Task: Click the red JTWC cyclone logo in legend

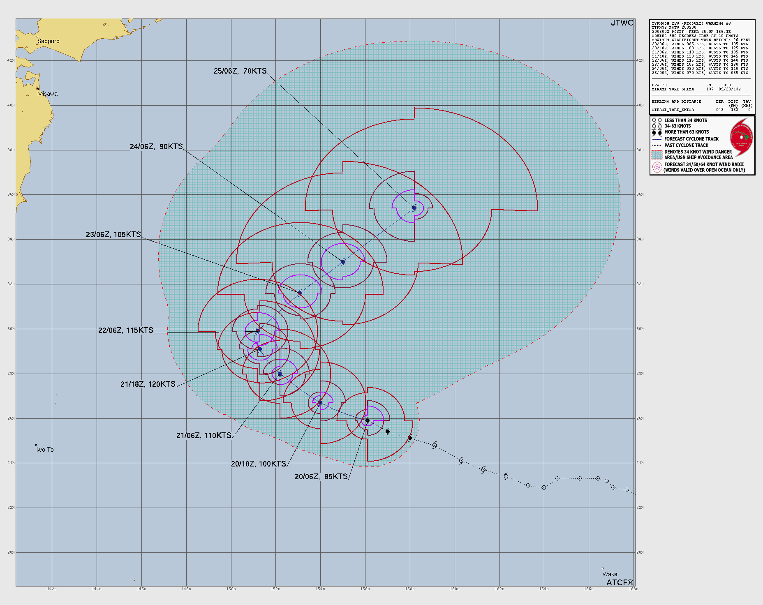Action: pyautogui.click(x=742, y=138)
